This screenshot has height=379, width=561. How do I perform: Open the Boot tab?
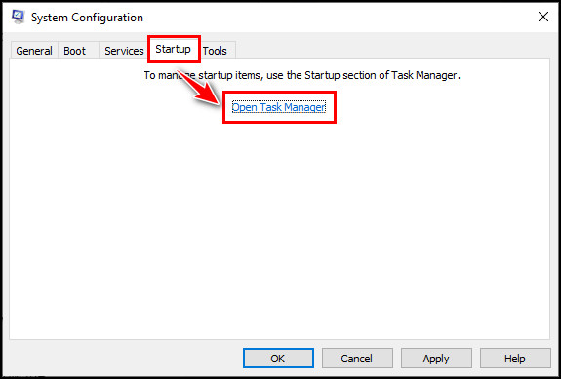(75, 51)
